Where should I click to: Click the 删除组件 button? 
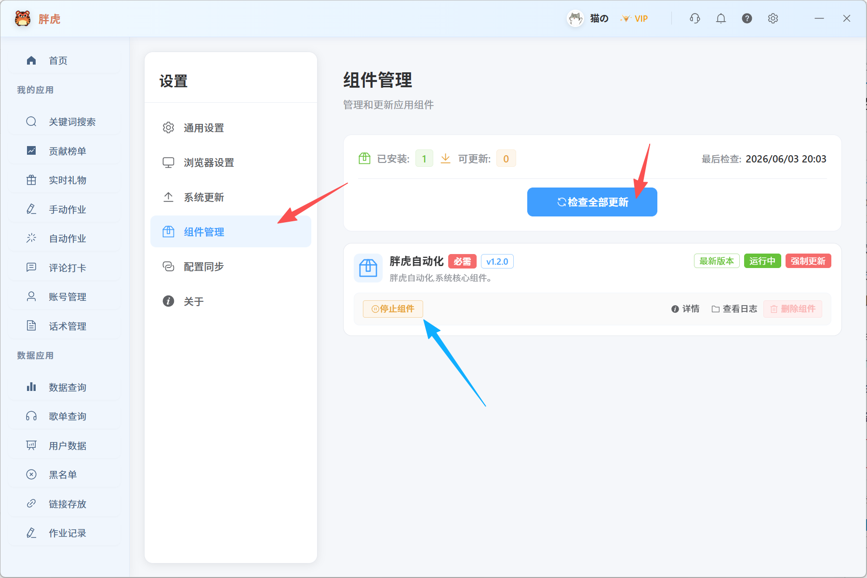tap(793, 309)
